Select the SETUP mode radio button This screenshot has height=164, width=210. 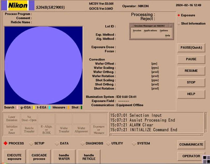pos(31,144)
